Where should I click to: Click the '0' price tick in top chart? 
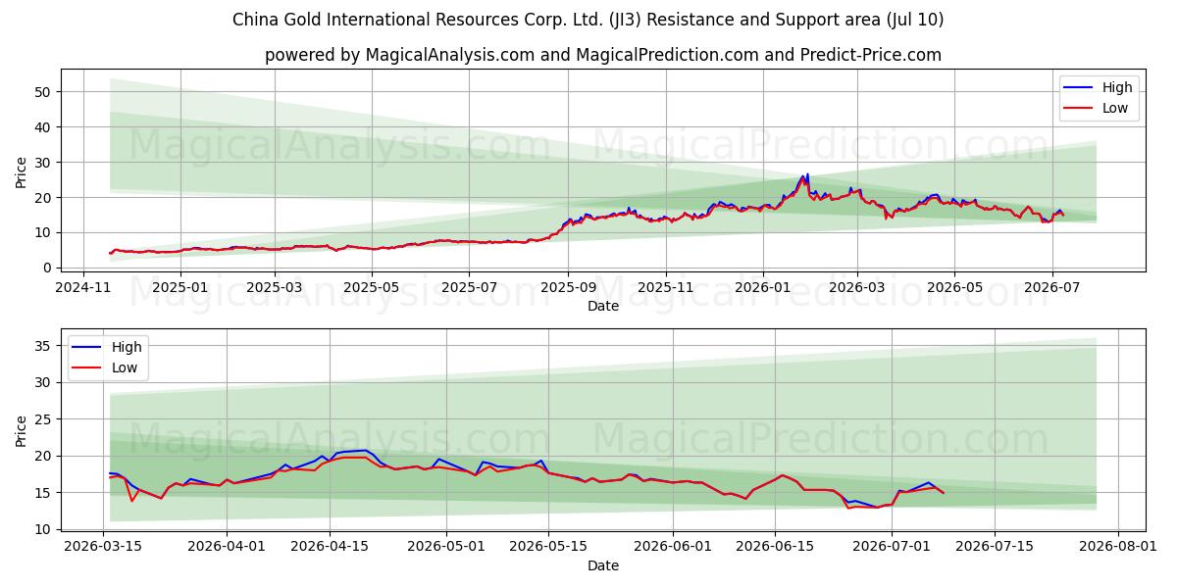point(48,268)
